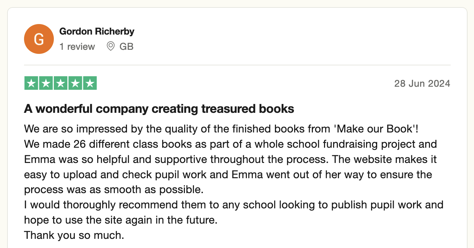Screen dimensions: 474x248
Task: Open Gordon Richerby's reviewer profile
Action: pos(97,32)
